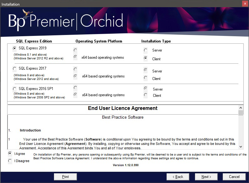Click the Windows Server 2012 and above note
Image resolution: width=249 pixels, height=183 pixels.
point(36,79)
